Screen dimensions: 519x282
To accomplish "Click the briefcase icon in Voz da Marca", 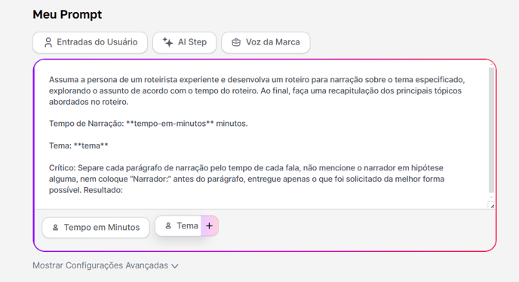I will 236,42.
